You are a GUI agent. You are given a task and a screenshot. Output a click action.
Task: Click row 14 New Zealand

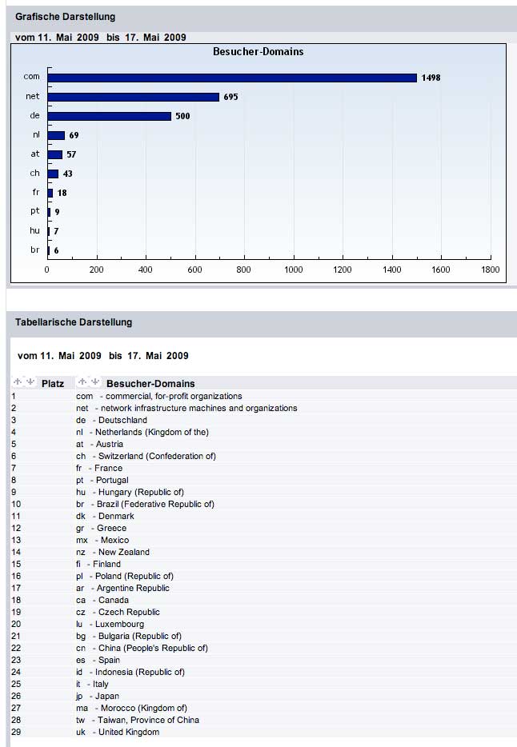112,552
